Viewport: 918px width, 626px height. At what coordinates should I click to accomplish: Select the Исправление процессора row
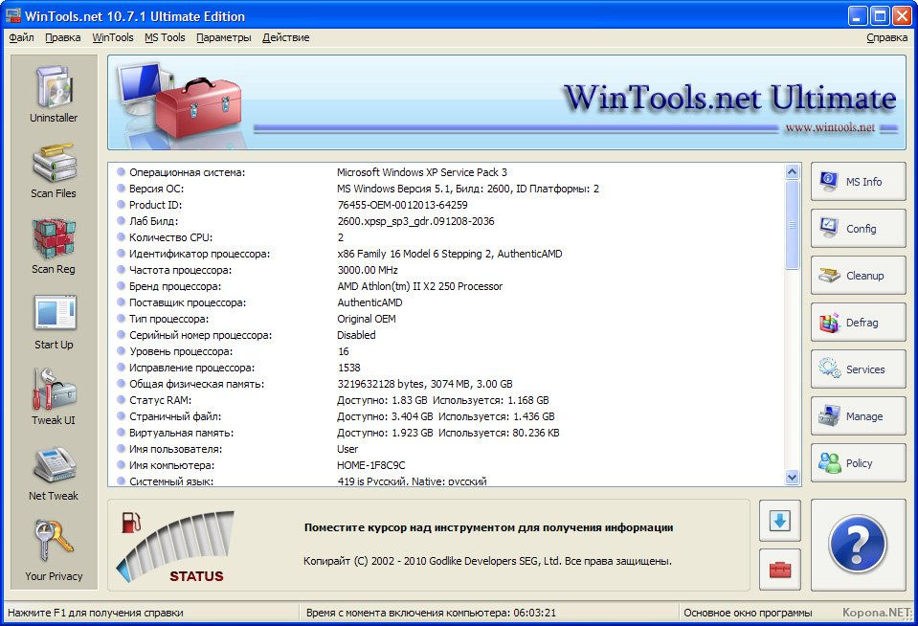point(446,368)
